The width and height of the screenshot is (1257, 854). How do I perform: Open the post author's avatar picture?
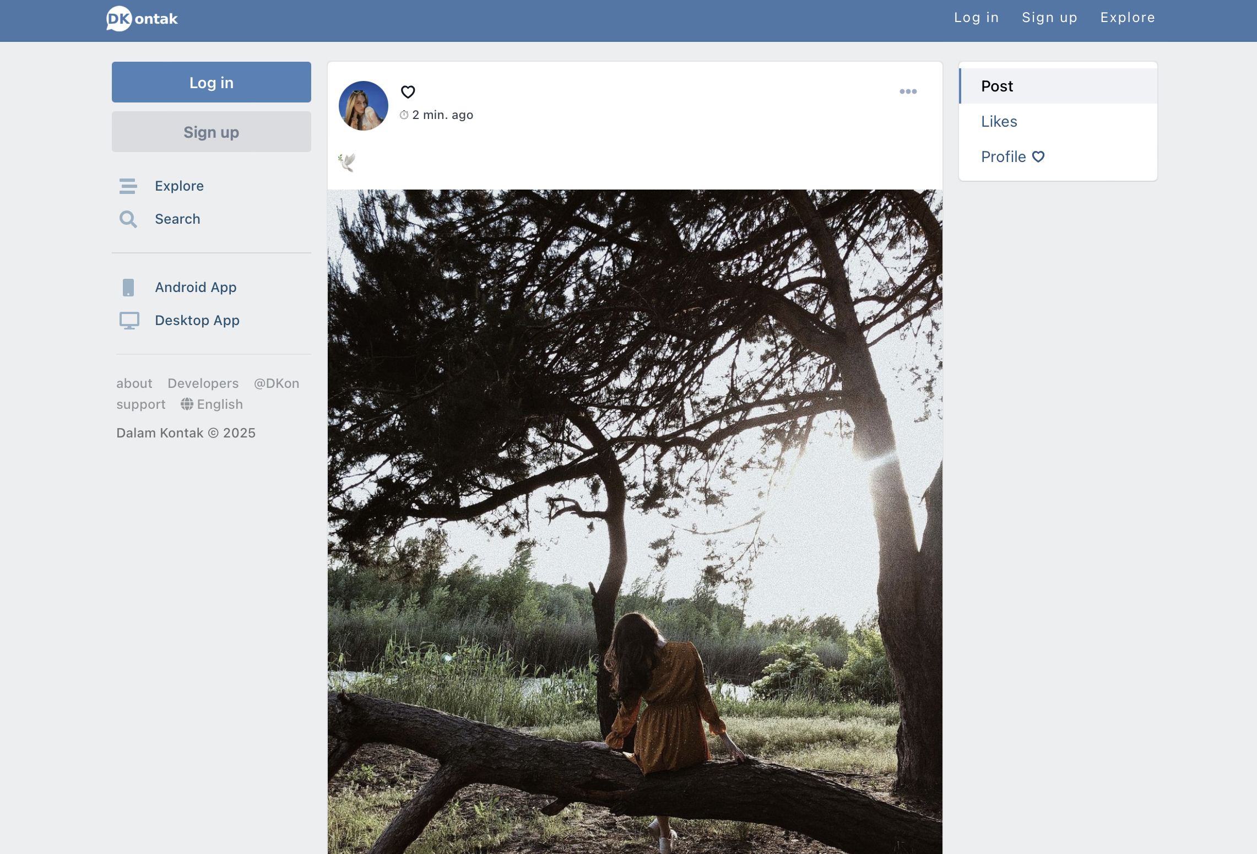[363, 106]
